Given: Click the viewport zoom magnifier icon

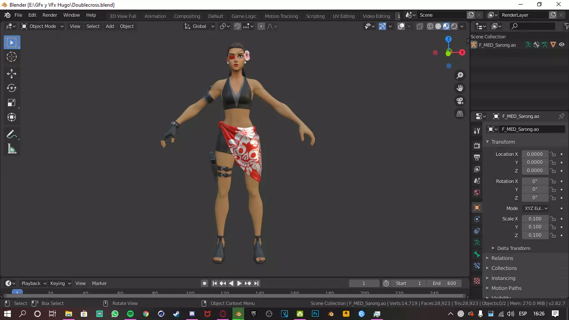Looking at the screenshot, I should pos(460,75).
